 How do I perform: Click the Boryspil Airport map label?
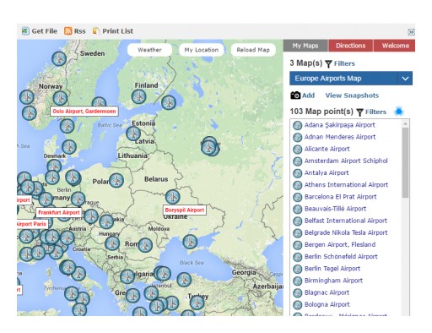point(185,210)
